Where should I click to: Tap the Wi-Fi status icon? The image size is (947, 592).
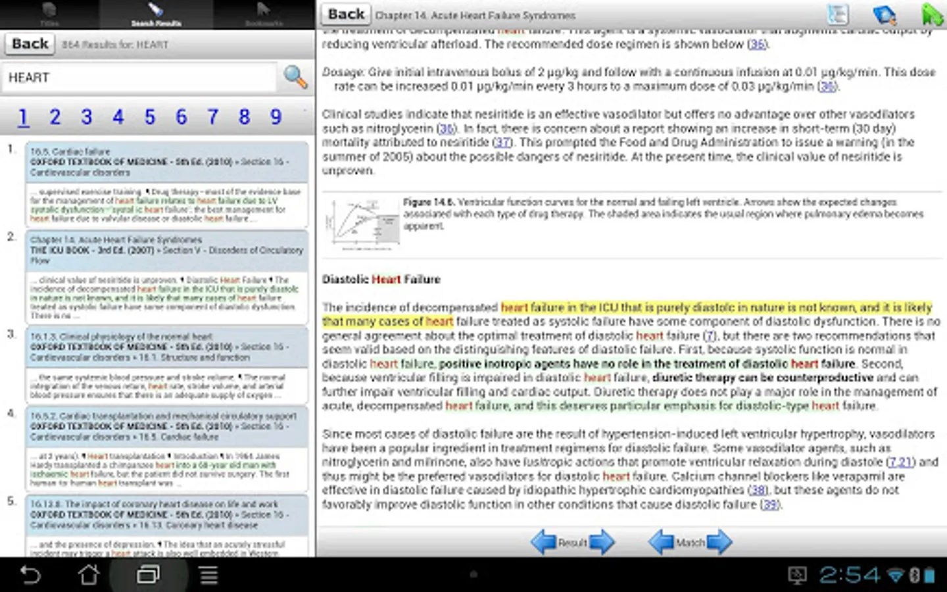point(895,576)
